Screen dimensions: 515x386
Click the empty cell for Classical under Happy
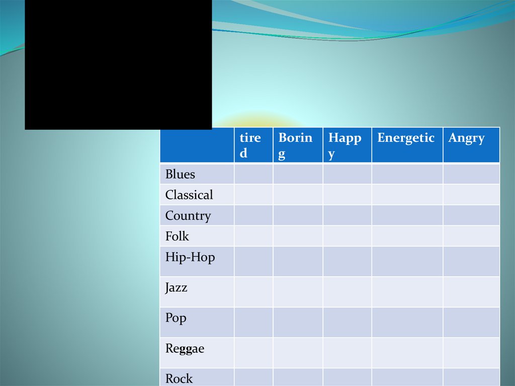tap(347, 195)
